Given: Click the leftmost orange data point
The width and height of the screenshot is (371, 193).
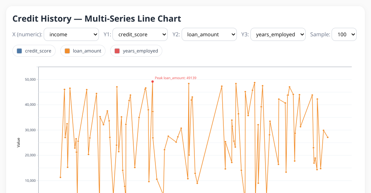Looking at the screenshot, I should click(x=60, y=177).
